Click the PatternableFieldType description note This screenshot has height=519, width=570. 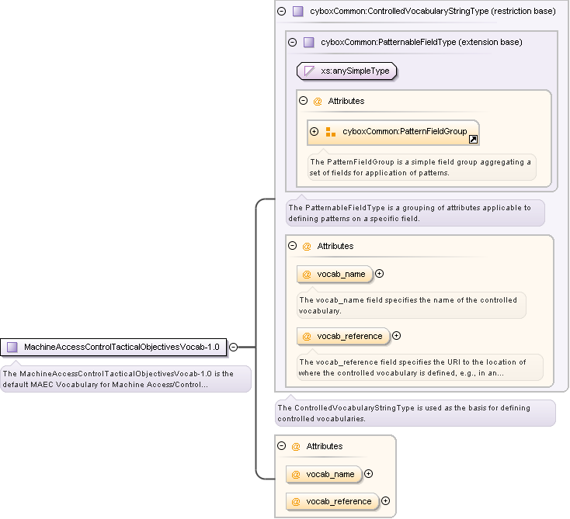click(415, 213)
